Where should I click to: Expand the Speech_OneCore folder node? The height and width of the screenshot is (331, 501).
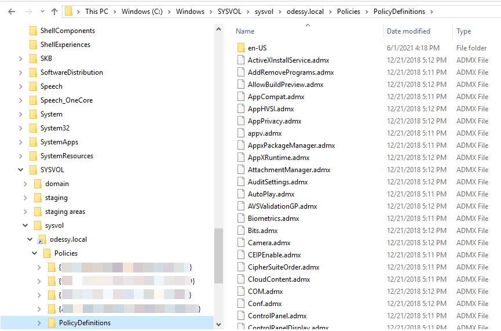point(21,100)
